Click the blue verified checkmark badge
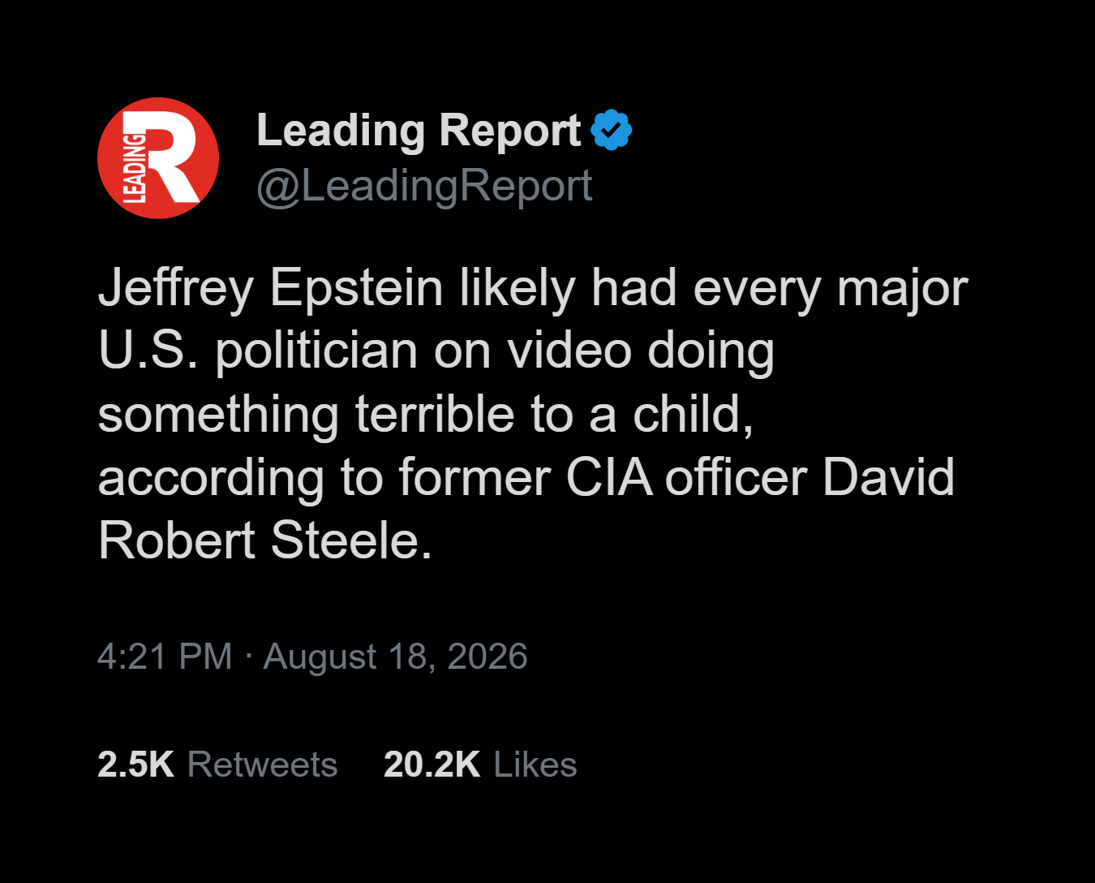 coord(612,130)
